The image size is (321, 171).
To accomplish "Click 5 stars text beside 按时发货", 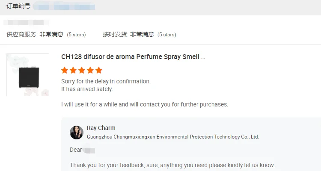I will [166, 35].
